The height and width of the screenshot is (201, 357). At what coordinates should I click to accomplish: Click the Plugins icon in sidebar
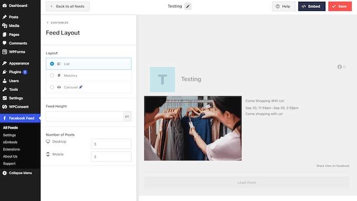(x=5, y=72)
